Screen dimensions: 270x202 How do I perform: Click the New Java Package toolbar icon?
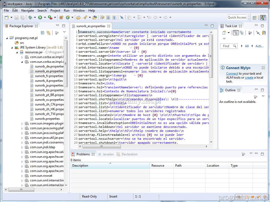point(61,17)
